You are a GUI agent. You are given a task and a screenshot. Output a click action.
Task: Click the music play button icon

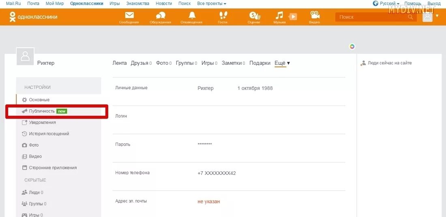click(293, 17)
